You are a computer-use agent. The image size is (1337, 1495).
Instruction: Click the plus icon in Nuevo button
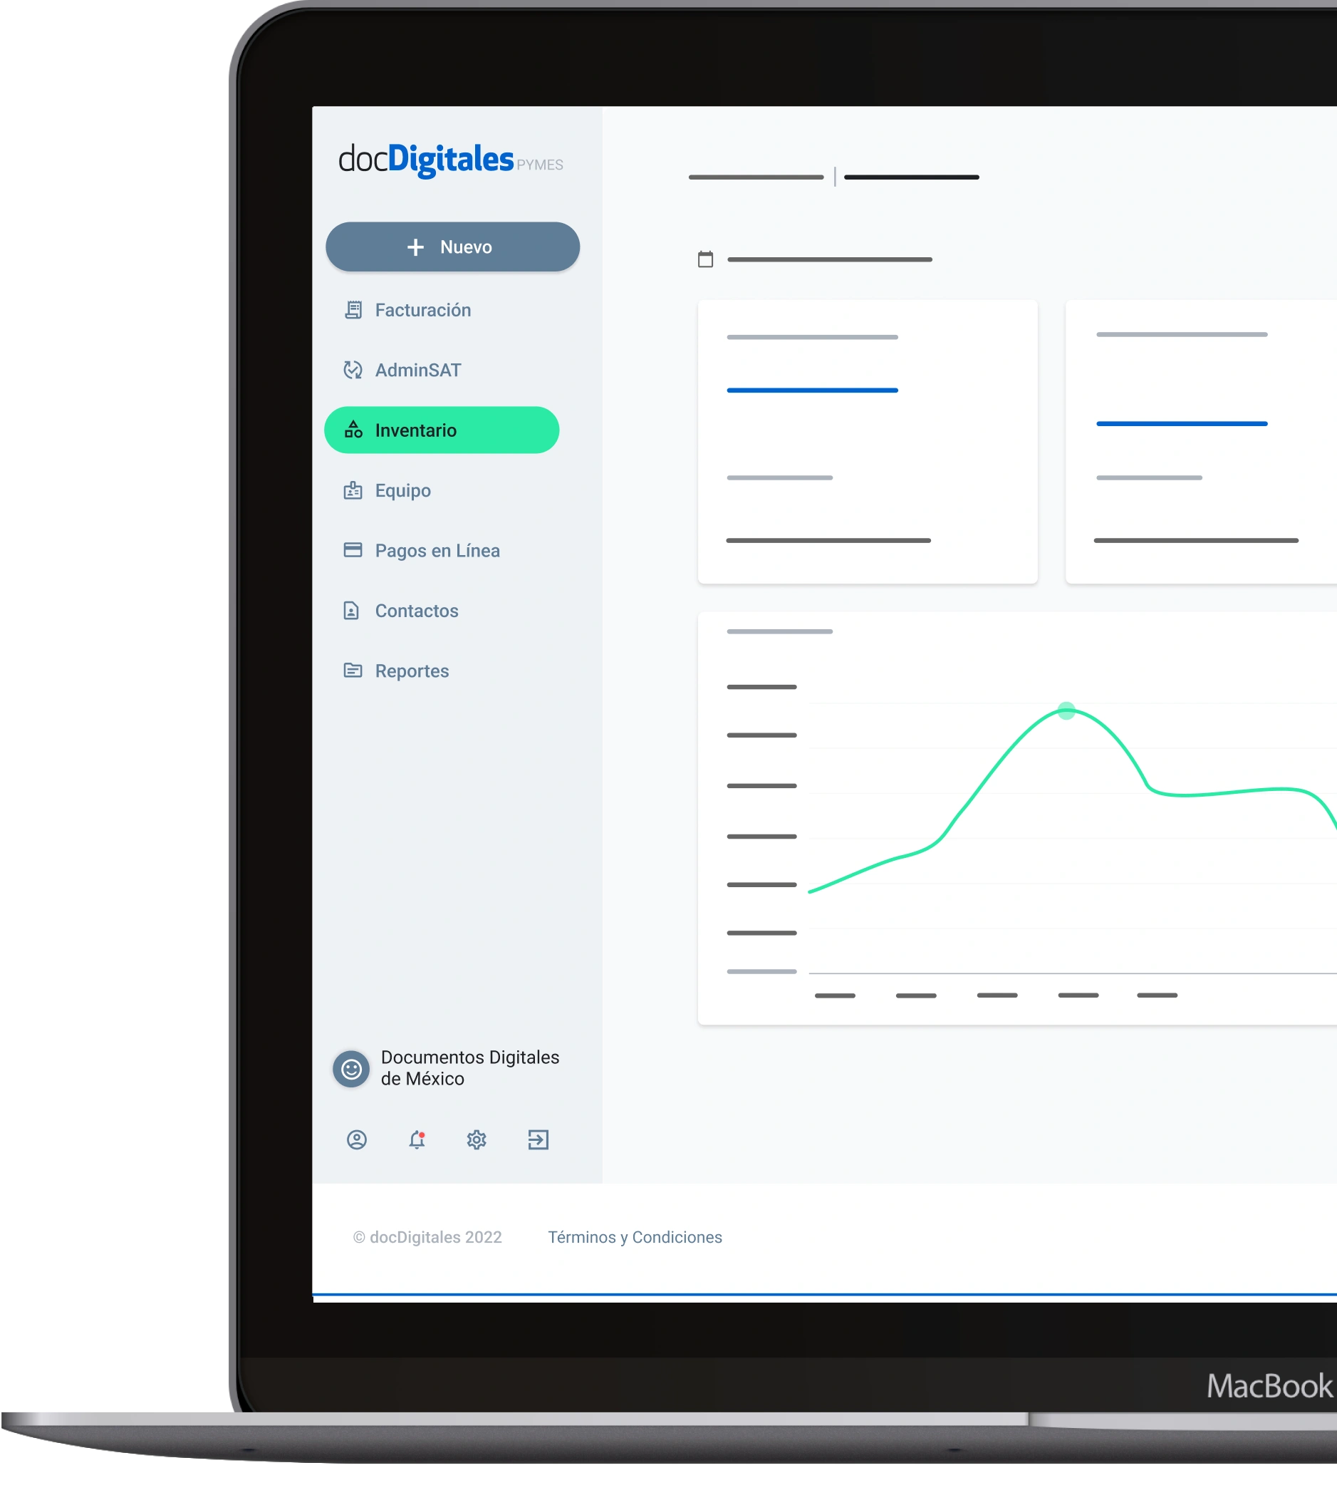pyautogui.click(x=415, y=247)
